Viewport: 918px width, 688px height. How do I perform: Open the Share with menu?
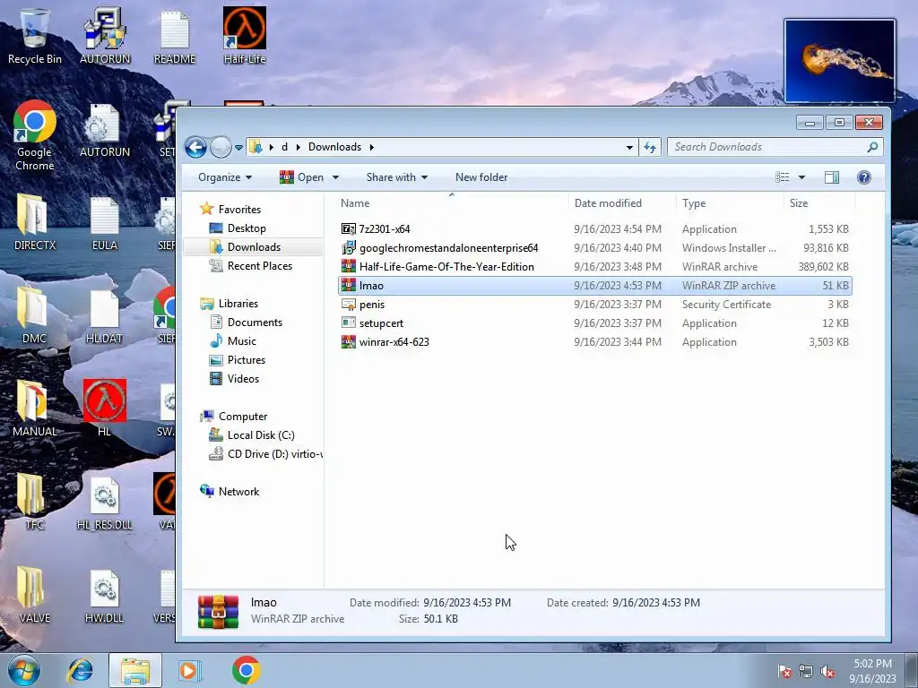coord(397,177)
